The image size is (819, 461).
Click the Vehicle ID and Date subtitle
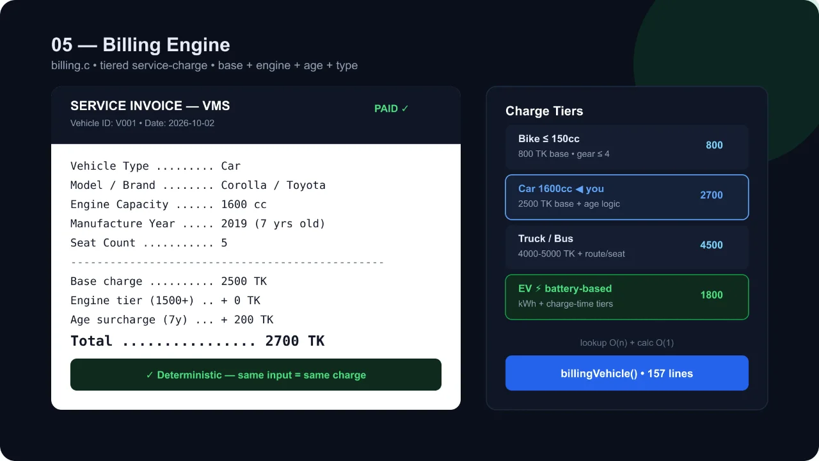click(142, 123)
